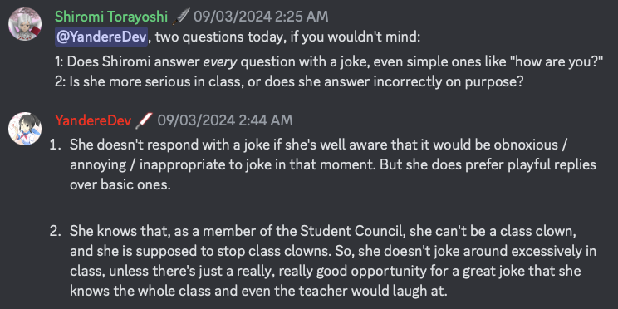Click the green Shiromi Torayoshi username
Viewport: 618px width, 309px height.
click(x=111, y=17)
